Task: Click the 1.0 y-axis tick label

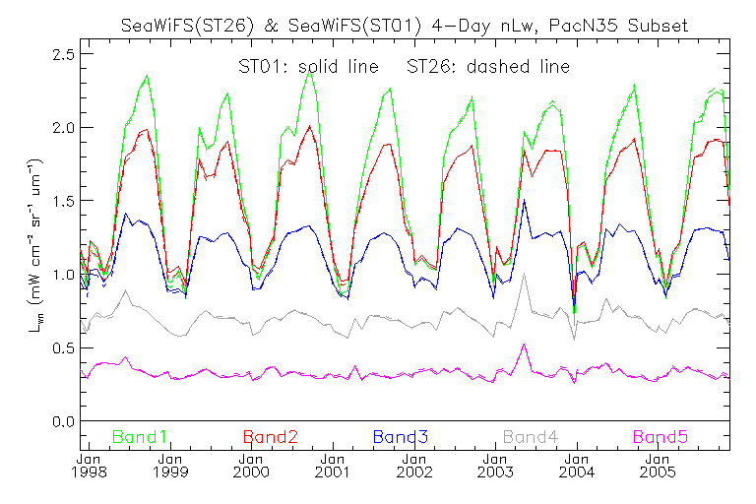Action: coord(64,275)
